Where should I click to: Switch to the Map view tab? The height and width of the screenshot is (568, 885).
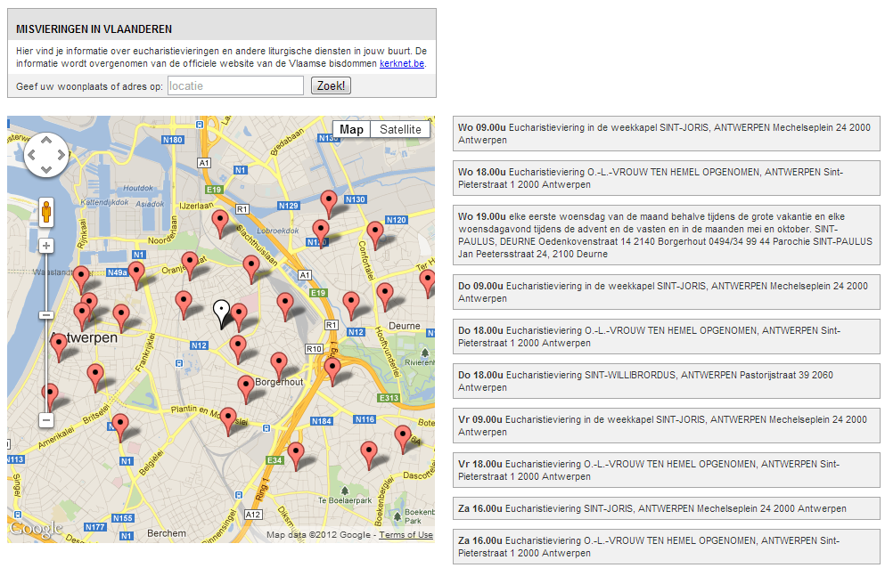[351, 129]
